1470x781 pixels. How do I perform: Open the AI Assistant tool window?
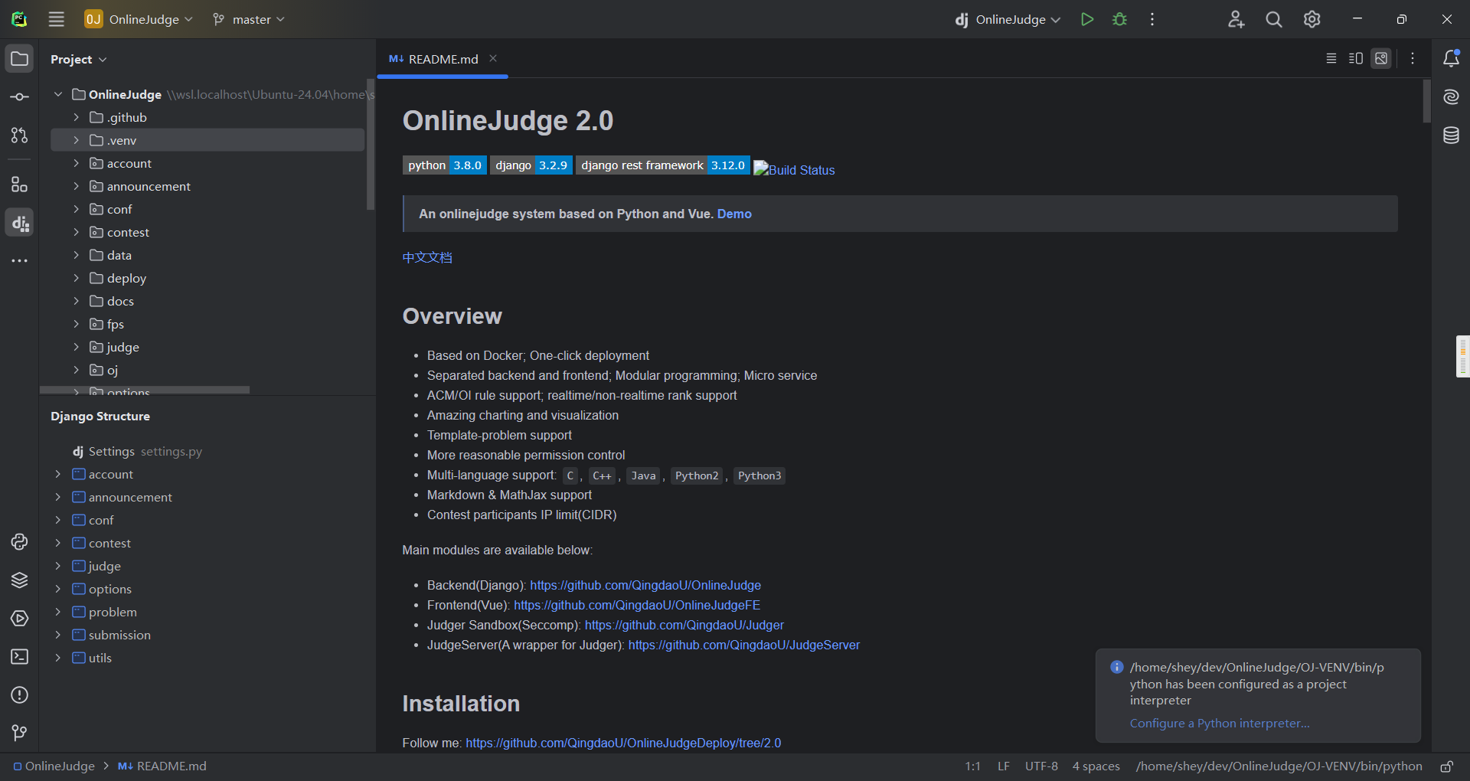[x=1451, y=97]
